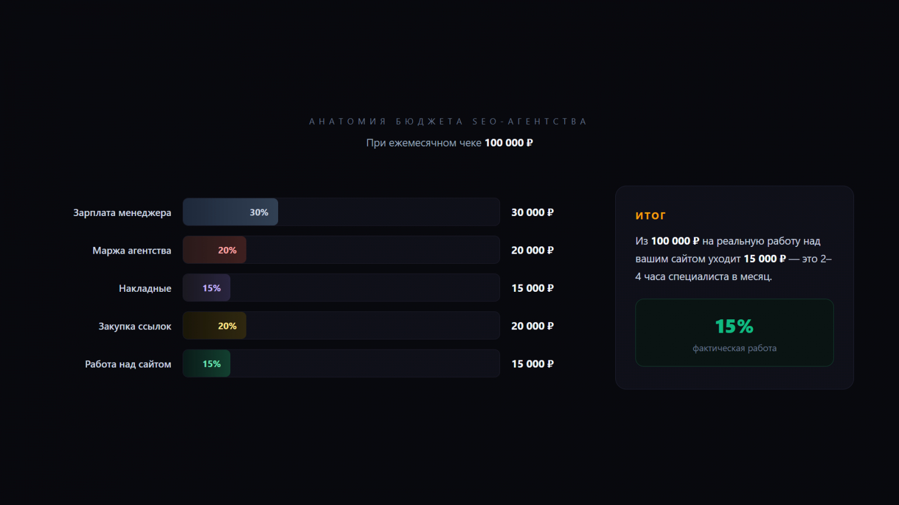Image resolution: width=899 pixels, height=505 pixels.
Task: Click the purple 15% Накладные bar fill
Action: (207, 288)
